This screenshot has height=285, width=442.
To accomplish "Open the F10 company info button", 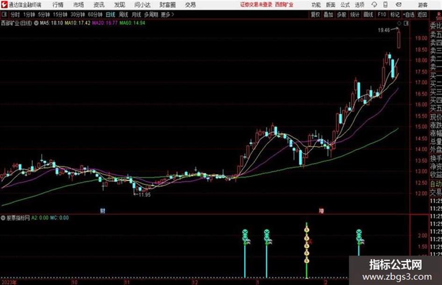I will click(x=382, y=15).
